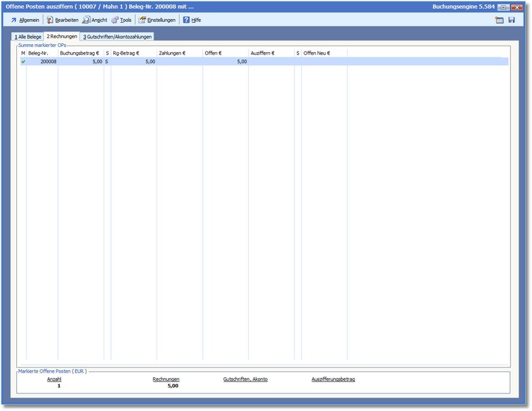Click the Ausziffern cell in row 200008

[x=270, y=62]
